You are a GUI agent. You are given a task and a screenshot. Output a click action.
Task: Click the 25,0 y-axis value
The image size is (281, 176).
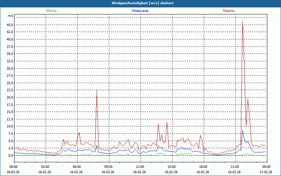pos(10,83)
